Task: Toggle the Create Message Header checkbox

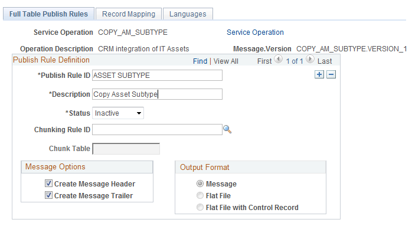Action: [x=48, y=184]
